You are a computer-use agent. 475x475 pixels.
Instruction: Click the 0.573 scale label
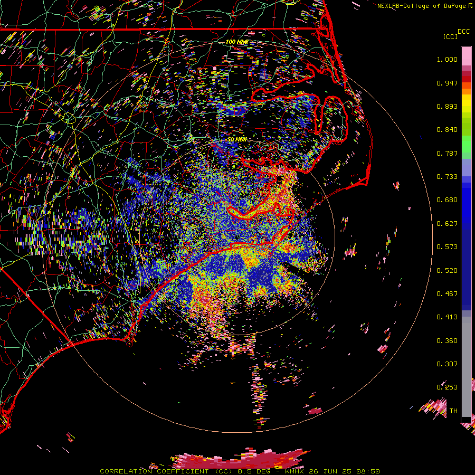[x=447, y=247]
